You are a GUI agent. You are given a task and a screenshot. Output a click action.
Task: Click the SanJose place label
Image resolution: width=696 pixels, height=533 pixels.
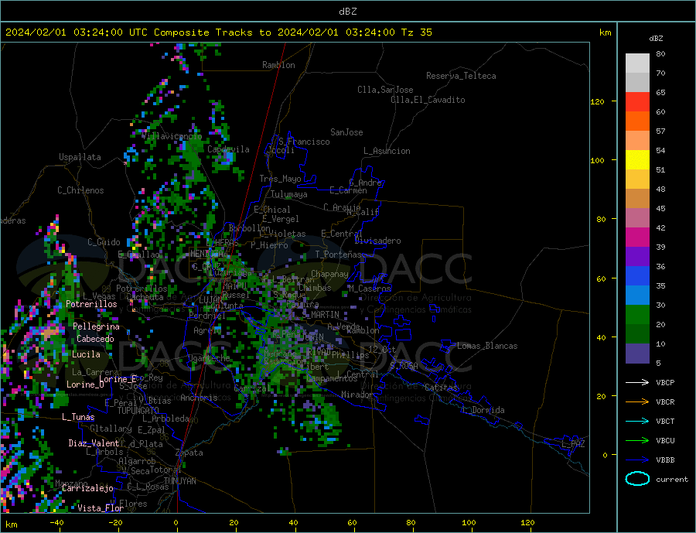(346, 132)
